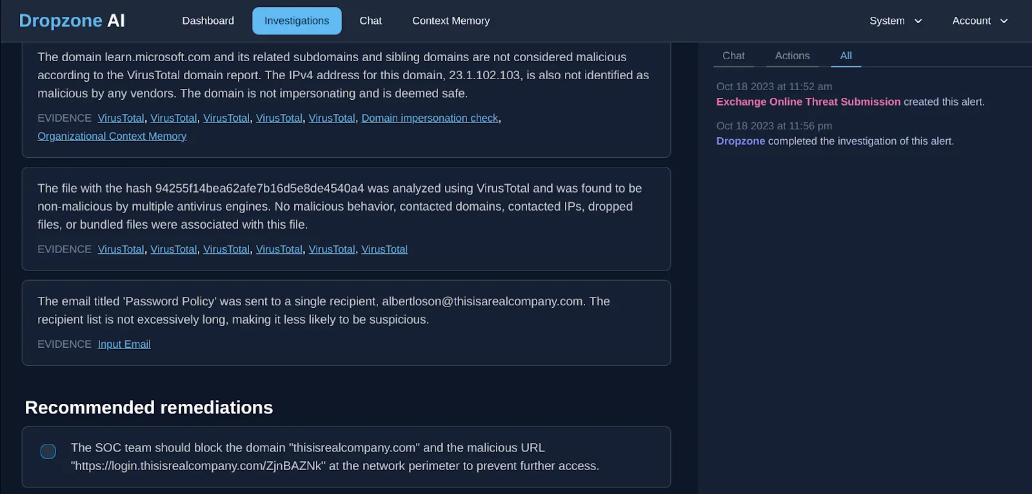1032x494 pixels.
Task: Open fifth VirusTotal link in file hash evidence
Action: [x=332, y=249]
